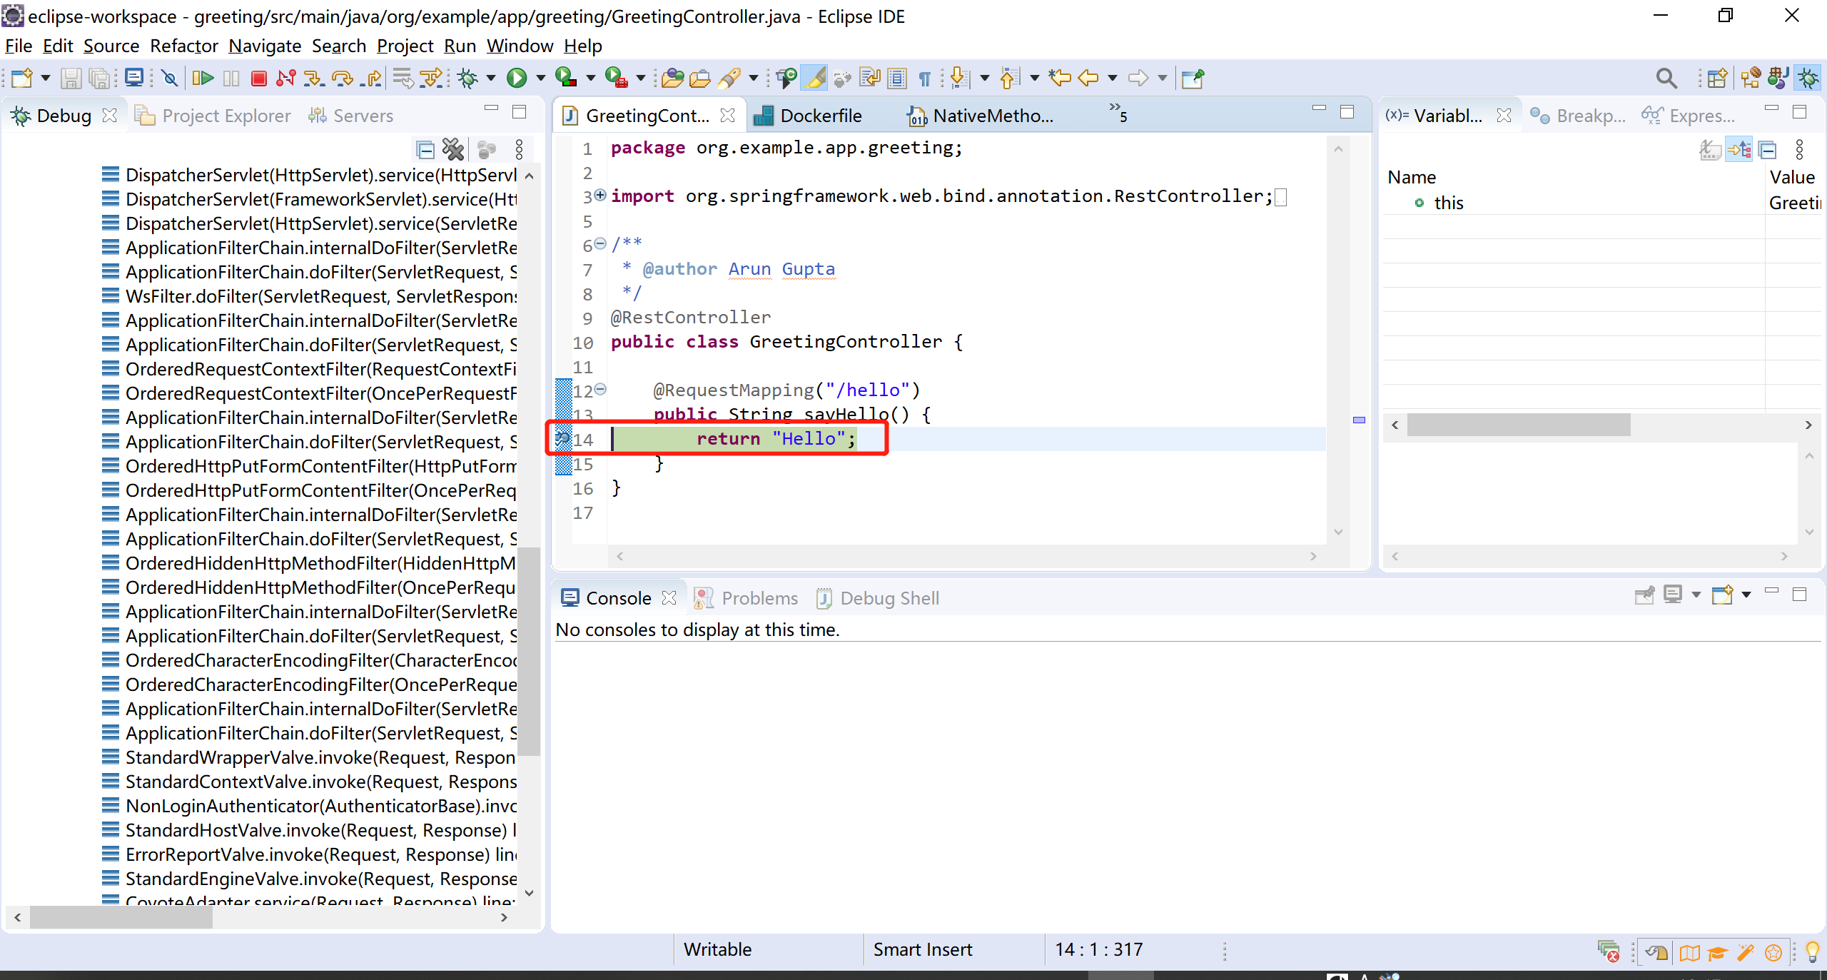Viewport: 1827px width, 980px height.
Task: Open the Debug Shell view
Action: tap(890, 598)
